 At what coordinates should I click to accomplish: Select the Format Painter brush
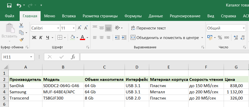21,40
